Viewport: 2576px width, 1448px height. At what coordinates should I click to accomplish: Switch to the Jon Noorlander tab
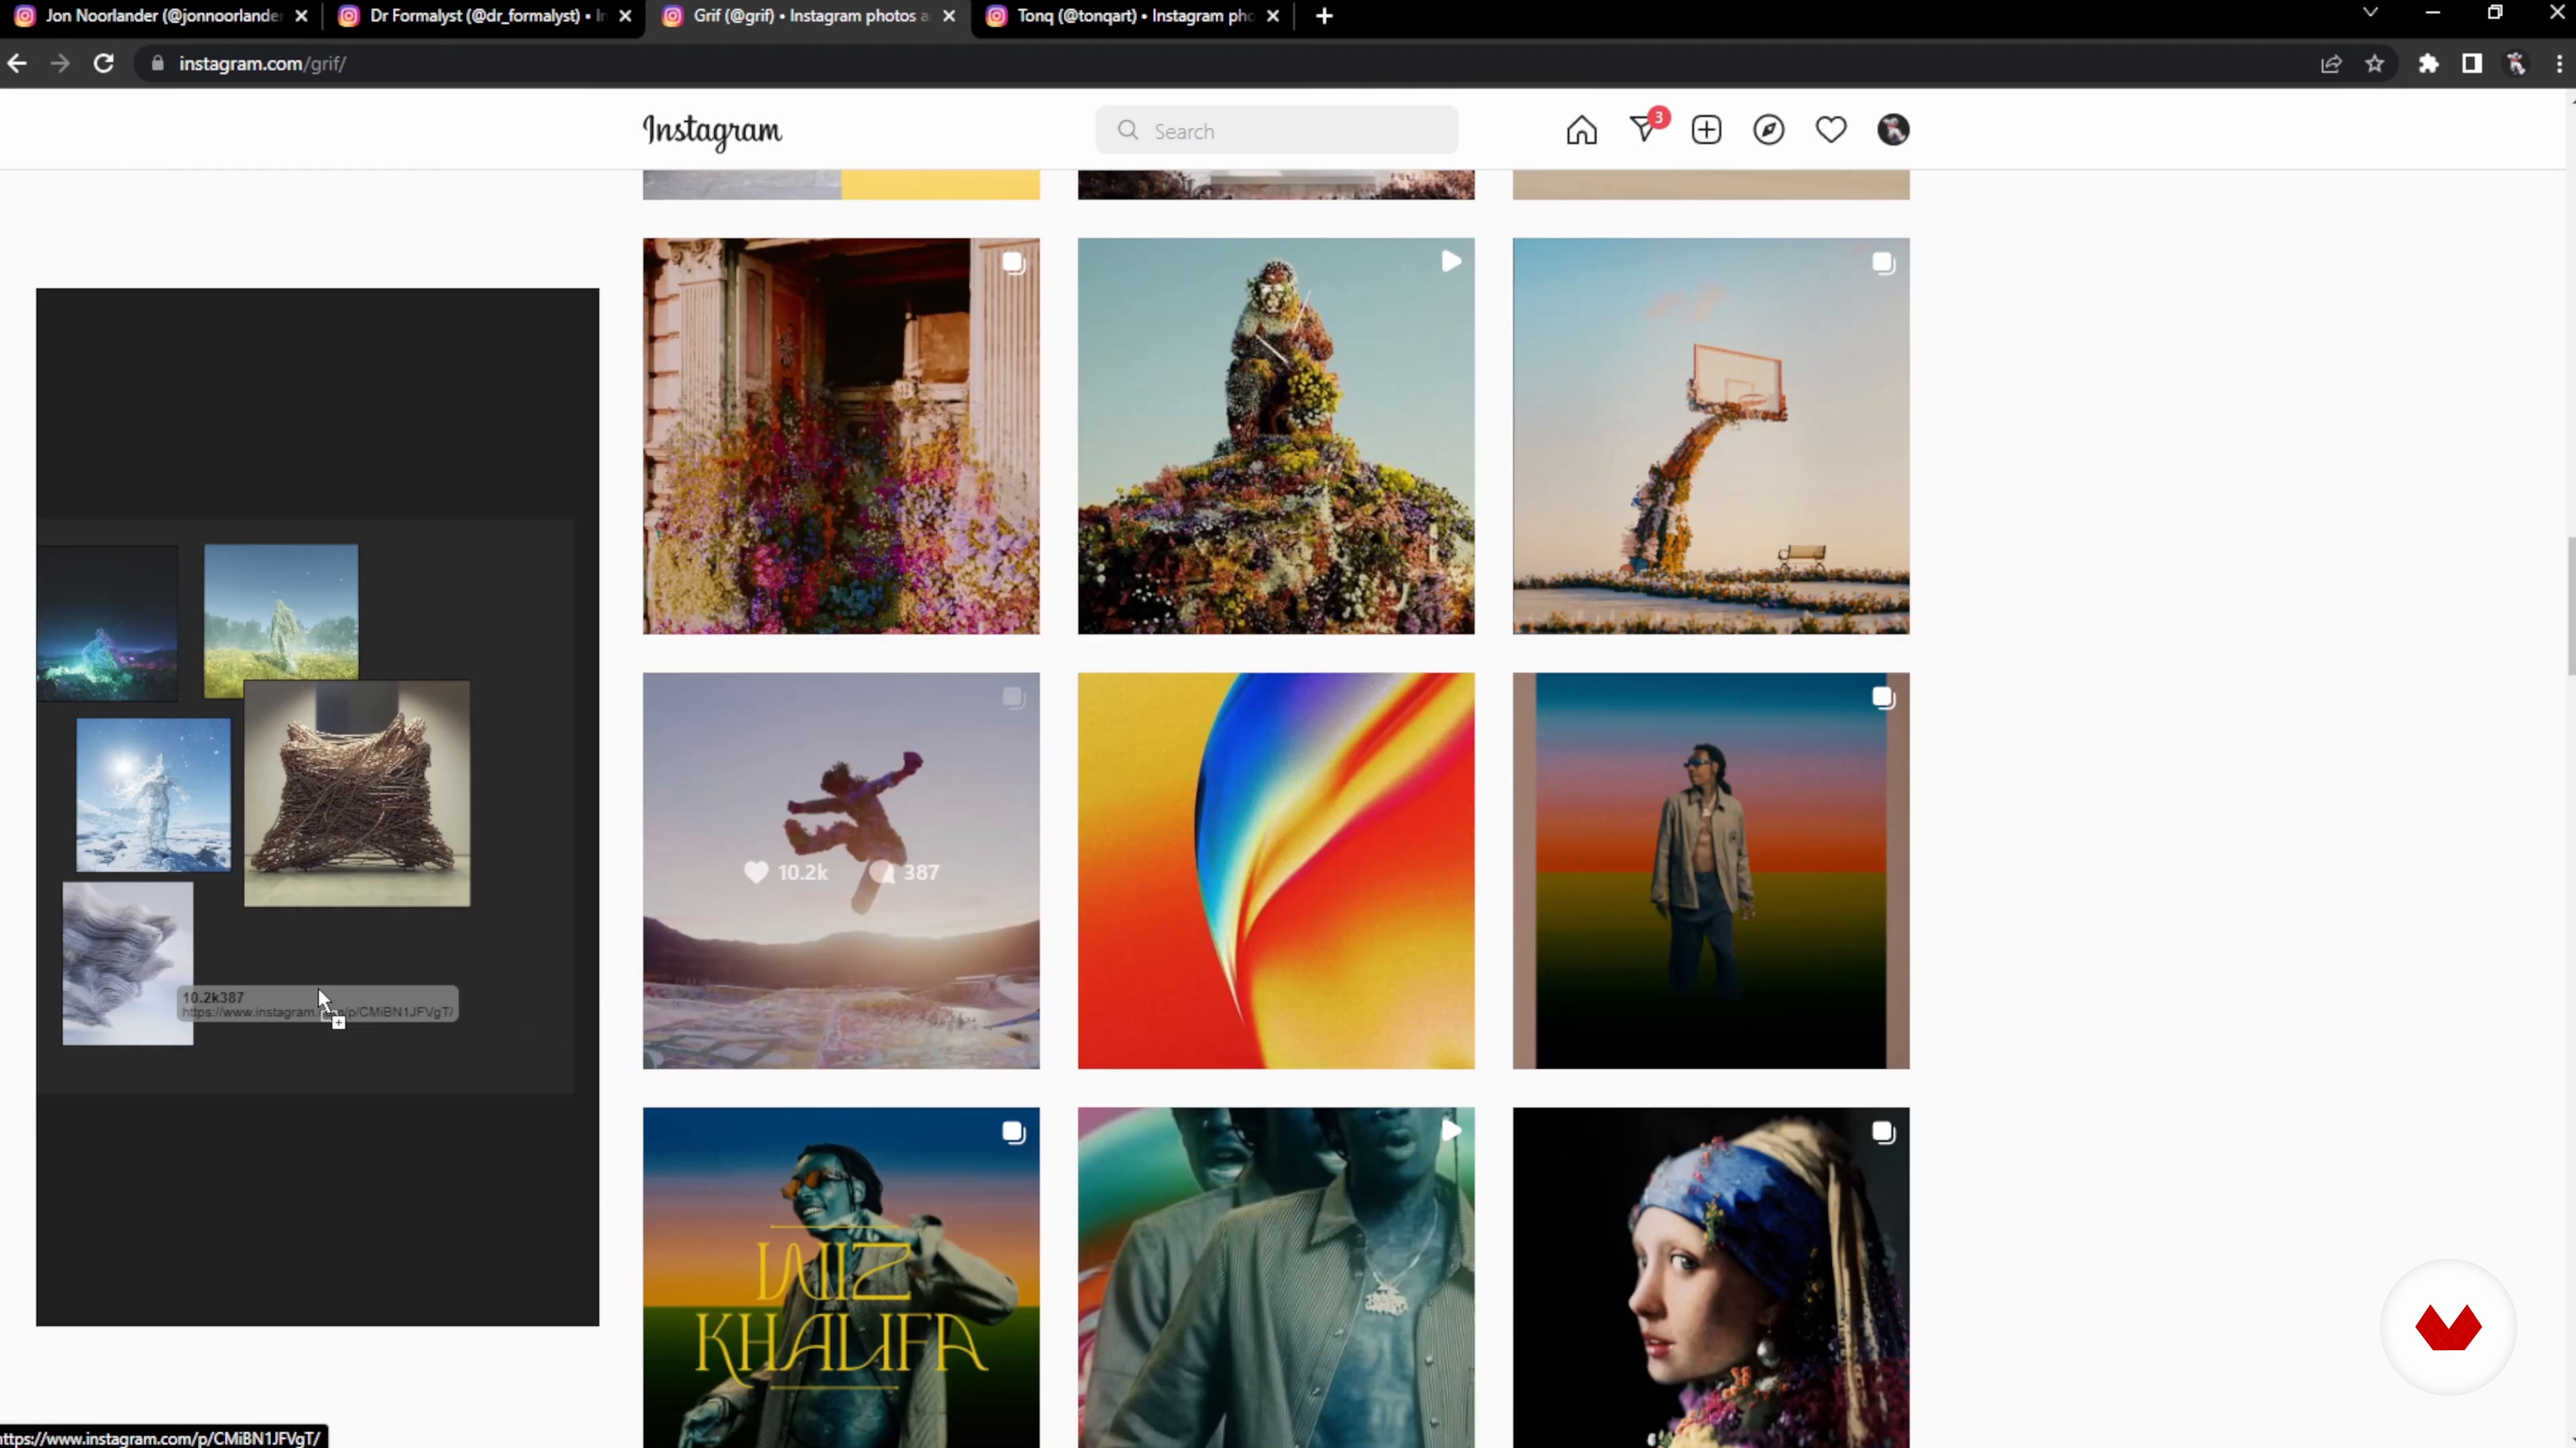click(160, 16)
